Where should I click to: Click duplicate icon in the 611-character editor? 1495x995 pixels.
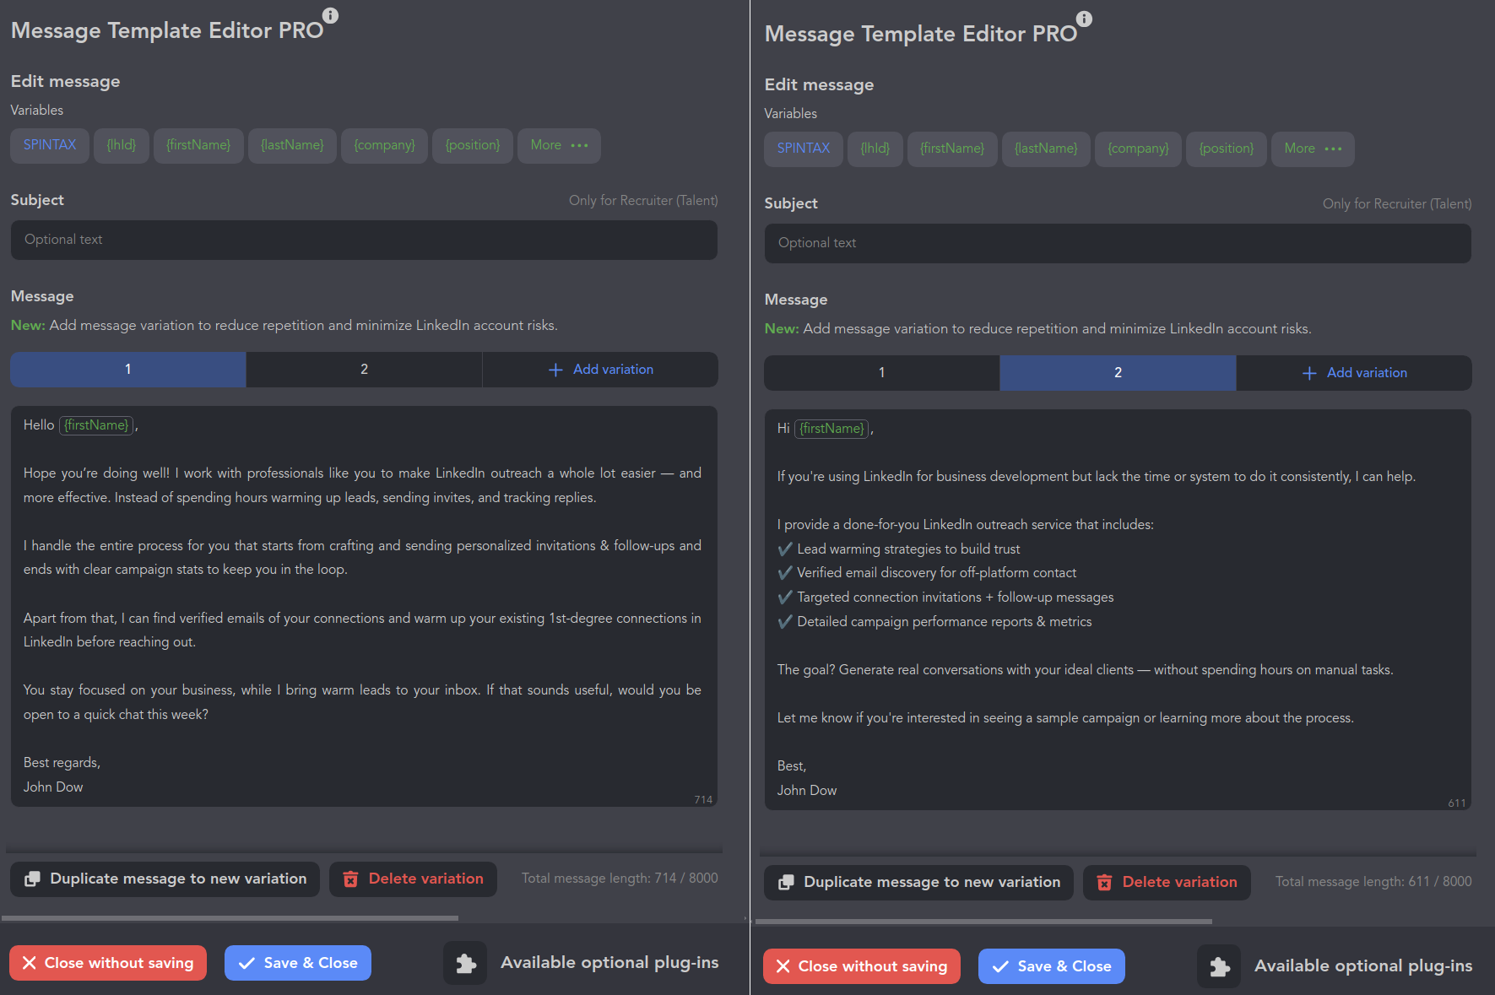click(x=786, y=883)
